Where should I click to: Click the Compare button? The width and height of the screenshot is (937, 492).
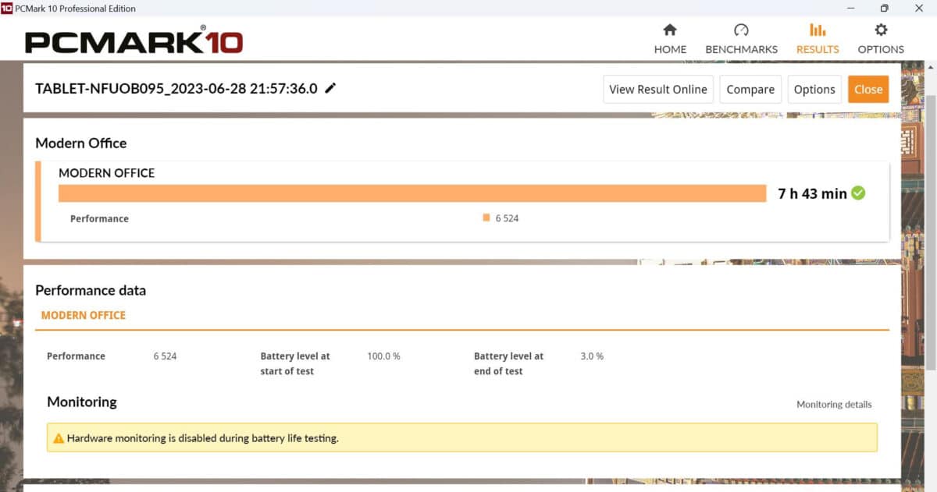(x=750, y=89)
